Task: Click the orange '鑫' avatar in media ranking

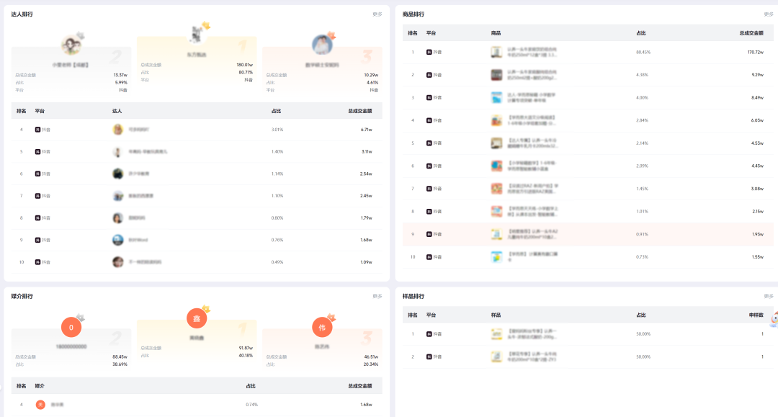Action: [x=197, y=318]
